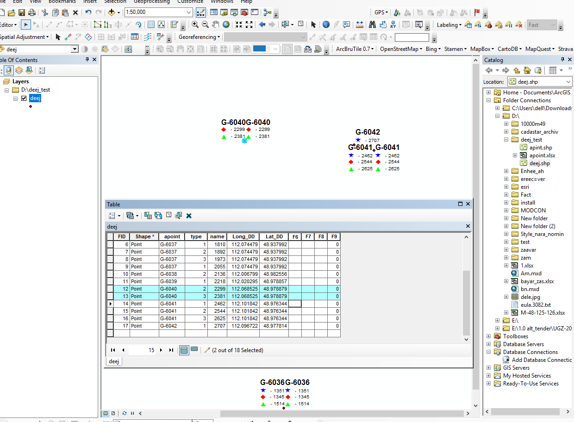Open the map scale 1:50,000 dropdown
This screenshot has height=422, width=574.
pos(188,12)
